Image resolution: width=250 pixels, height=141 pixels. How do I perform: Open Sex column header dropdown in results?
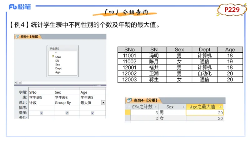point(183,107)
